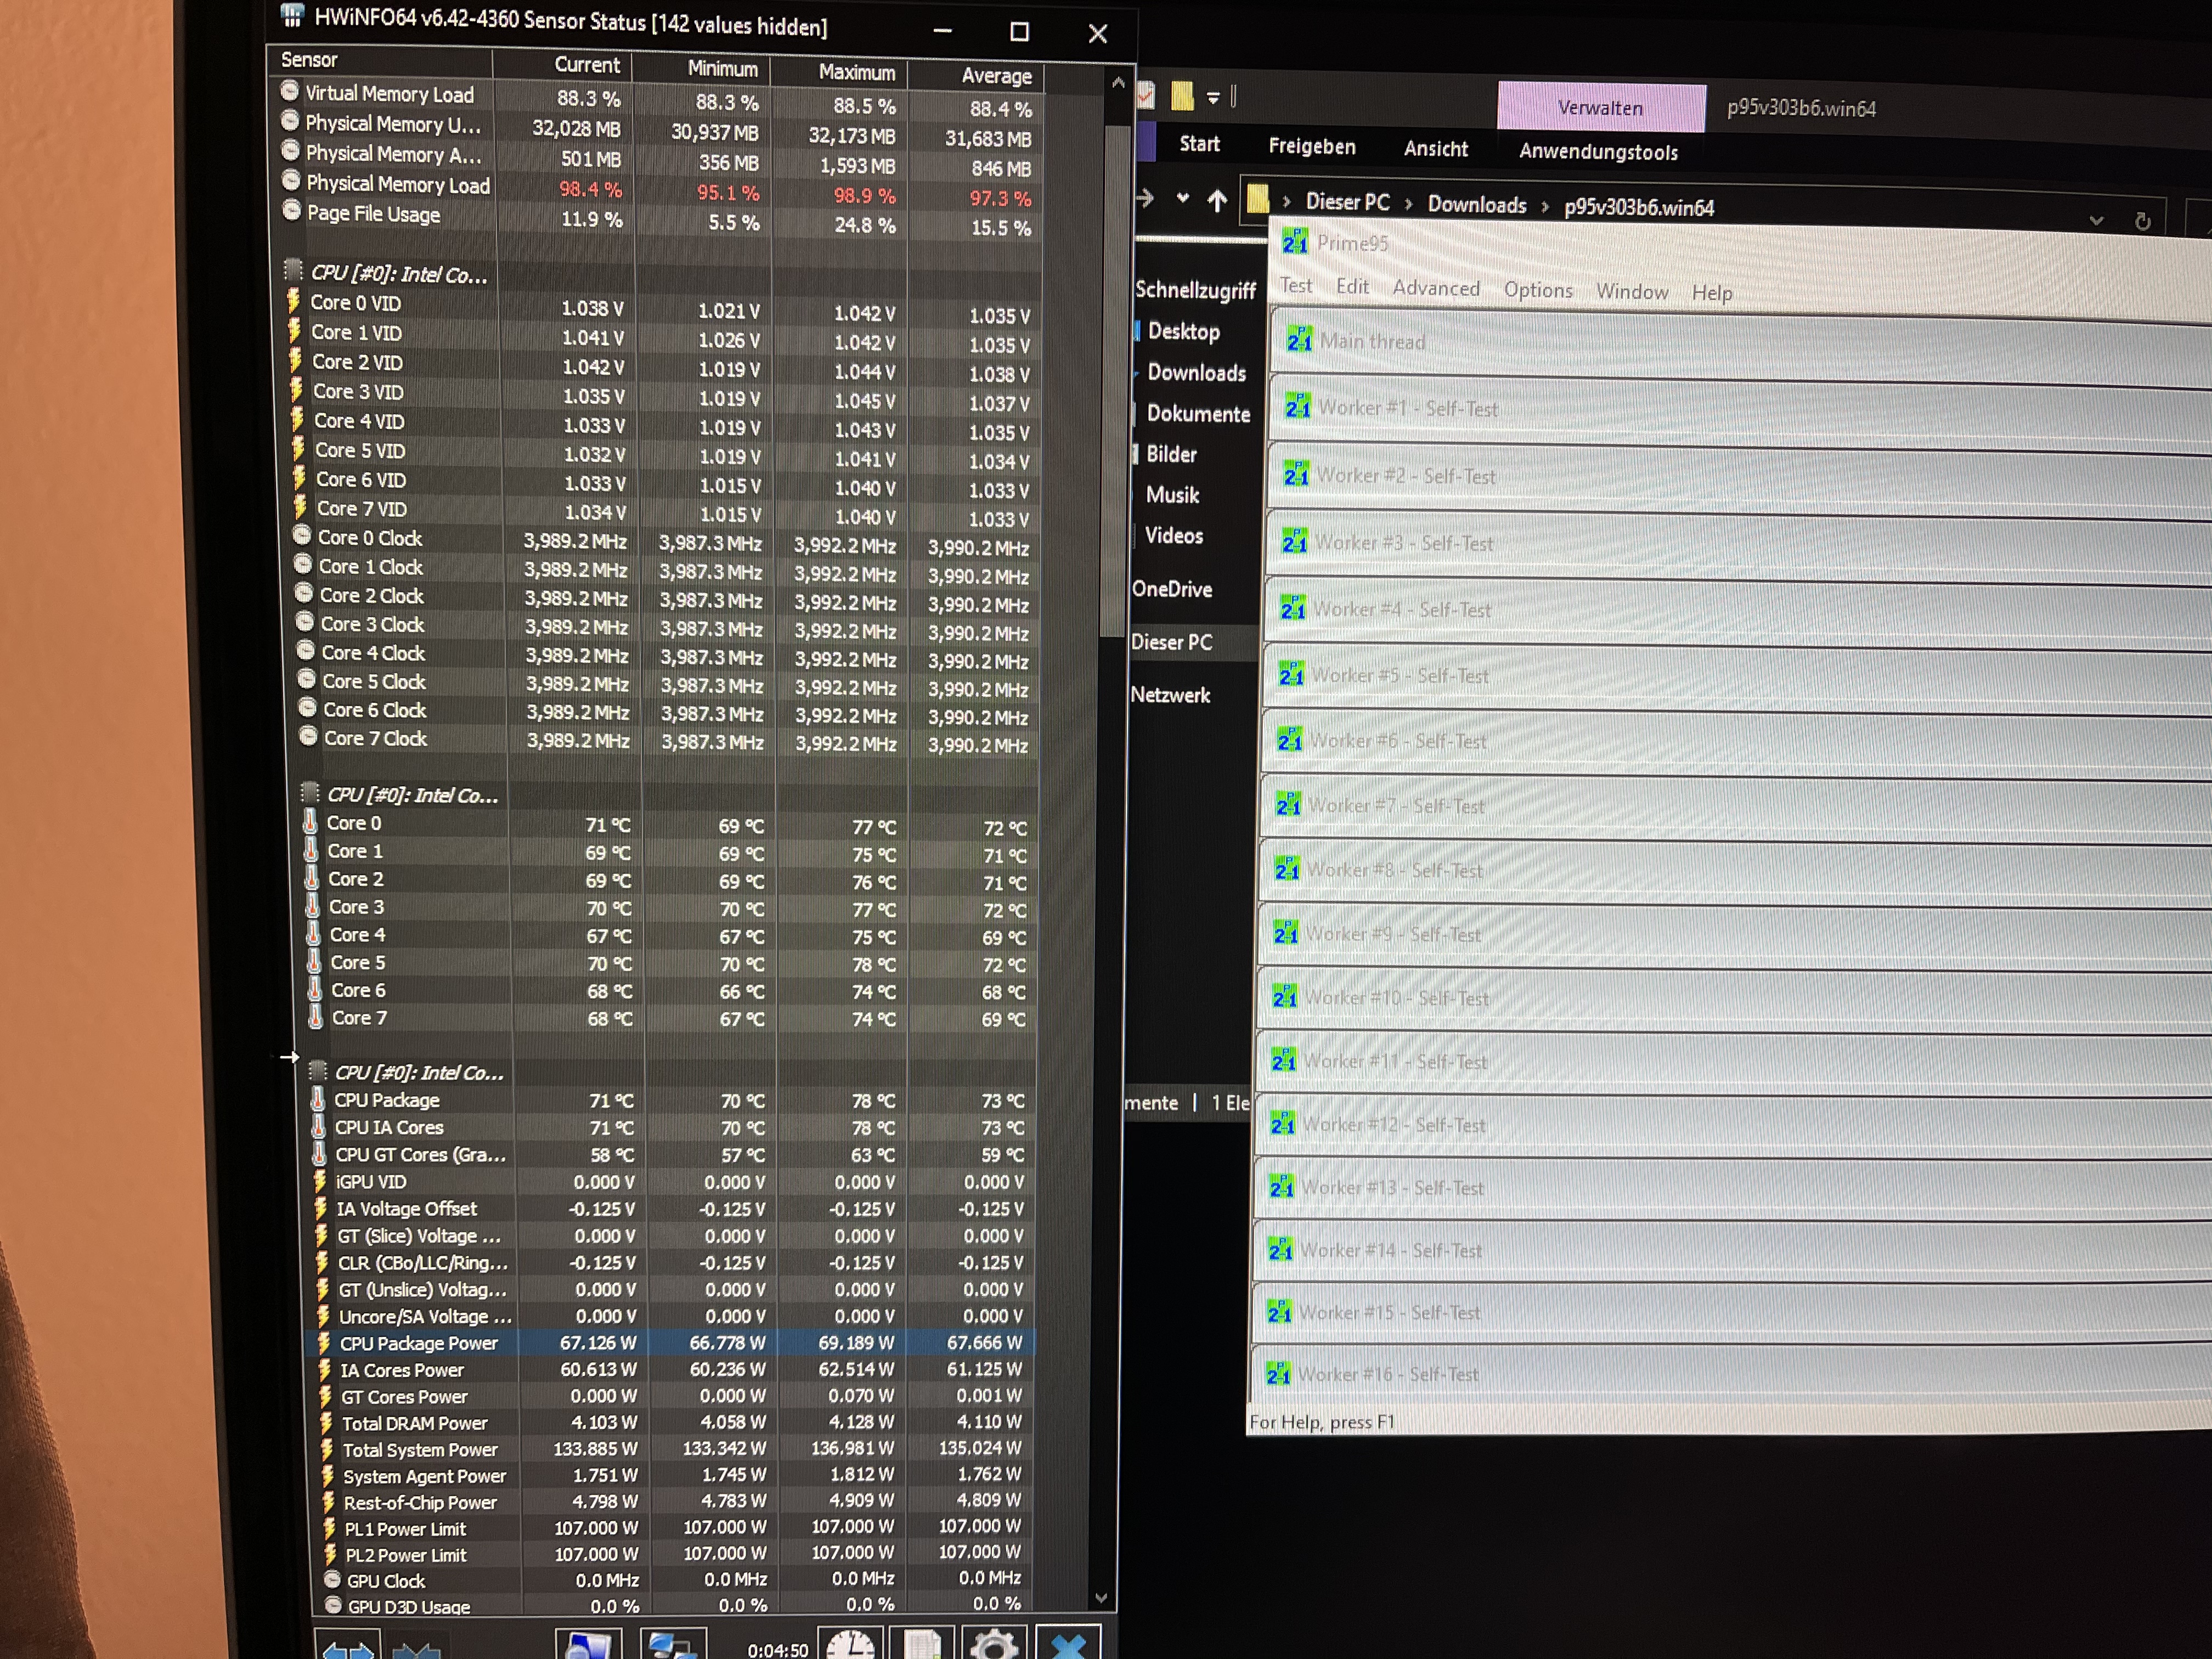Screen dimensions: 2212x1659
Task: Open the Anwendungstools ribbon tab
Action: coord(1598,151)
